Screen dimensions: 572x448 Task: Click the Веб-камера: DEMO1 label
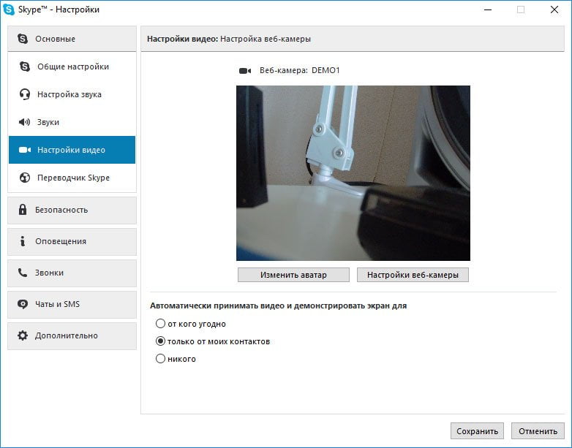click(299, 70)
